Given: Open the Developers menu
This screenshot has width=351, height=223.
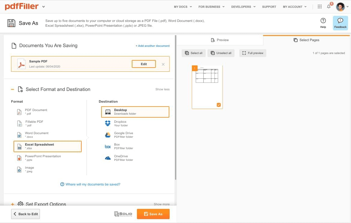Looking at the screenshot, I should (243, 7).
